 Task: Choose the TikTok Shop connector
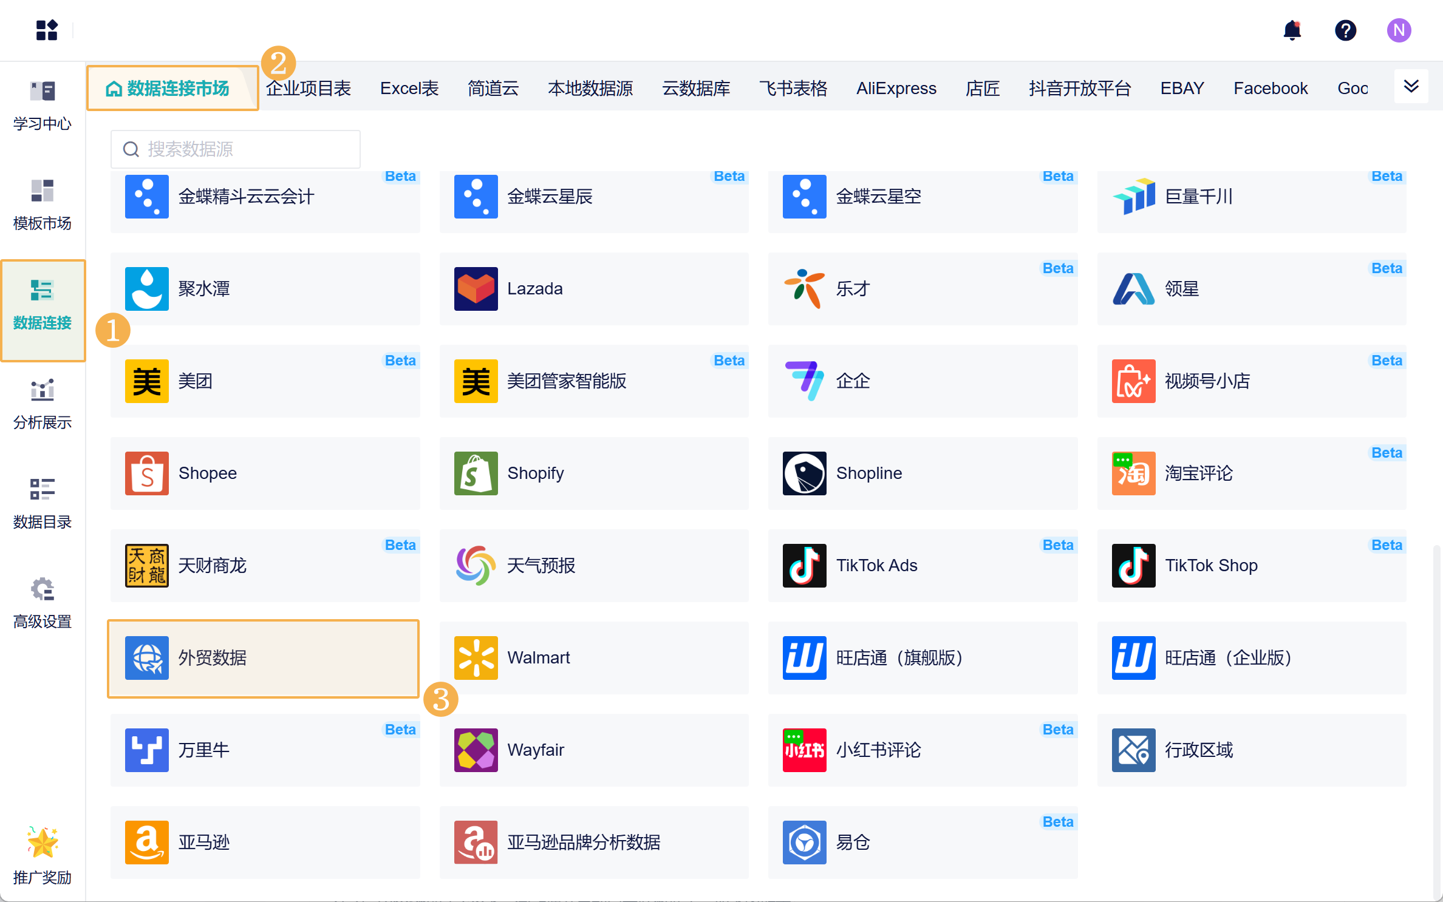click(x=1251, y=566)
